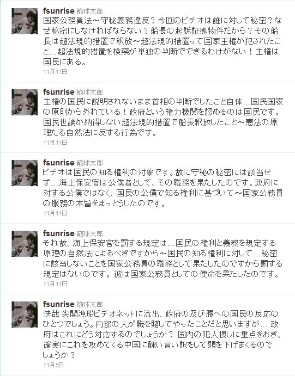
Task: Click 11月11日 date under 自然法に反する行為 tweet
Action: 55,143
